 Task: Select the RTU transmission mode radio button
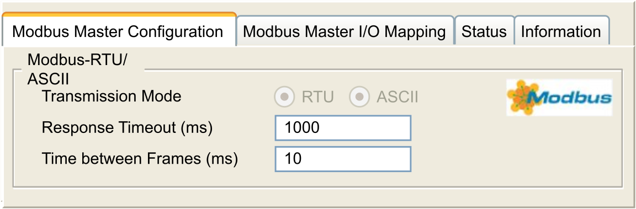click(x=284, y=97)
